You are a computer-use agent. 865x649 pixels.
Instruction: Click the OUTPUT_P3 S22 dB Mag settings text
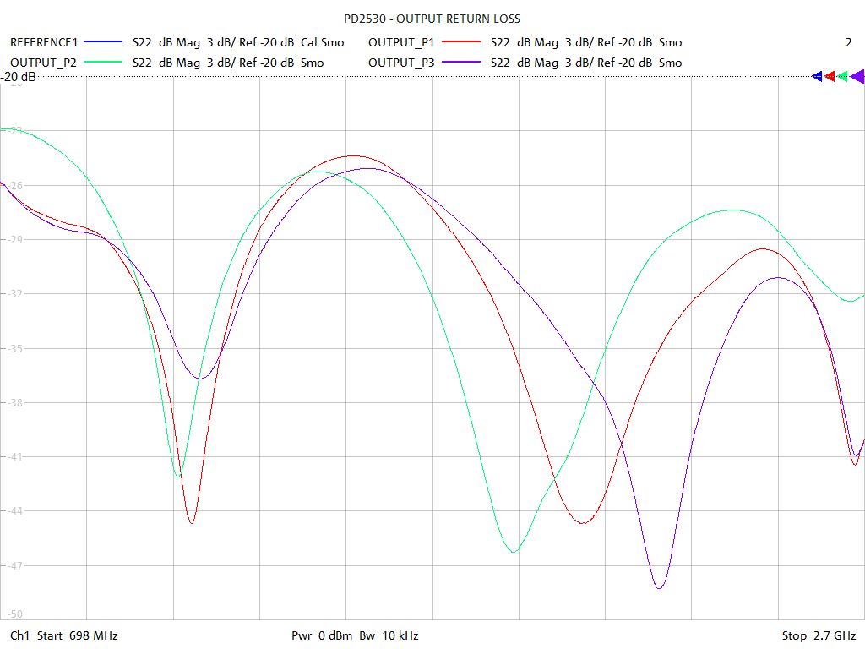pos(586,63)
